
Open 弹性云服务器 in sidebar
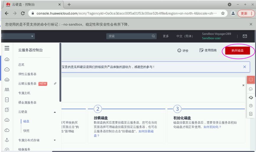[27, 74]
